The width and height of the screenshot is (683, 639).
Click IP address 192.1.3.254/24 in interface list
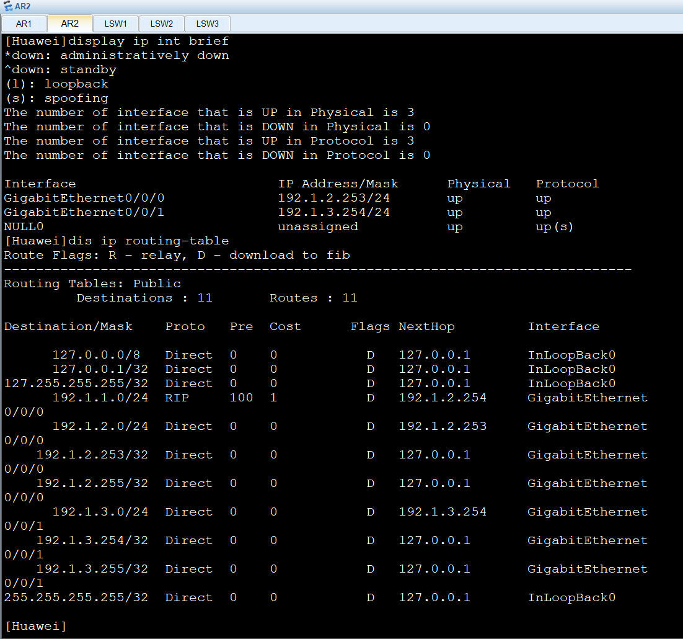[x=334, y=213]
